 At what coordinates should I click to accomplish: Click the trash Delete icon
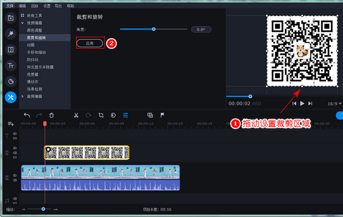tap(51, 115)
